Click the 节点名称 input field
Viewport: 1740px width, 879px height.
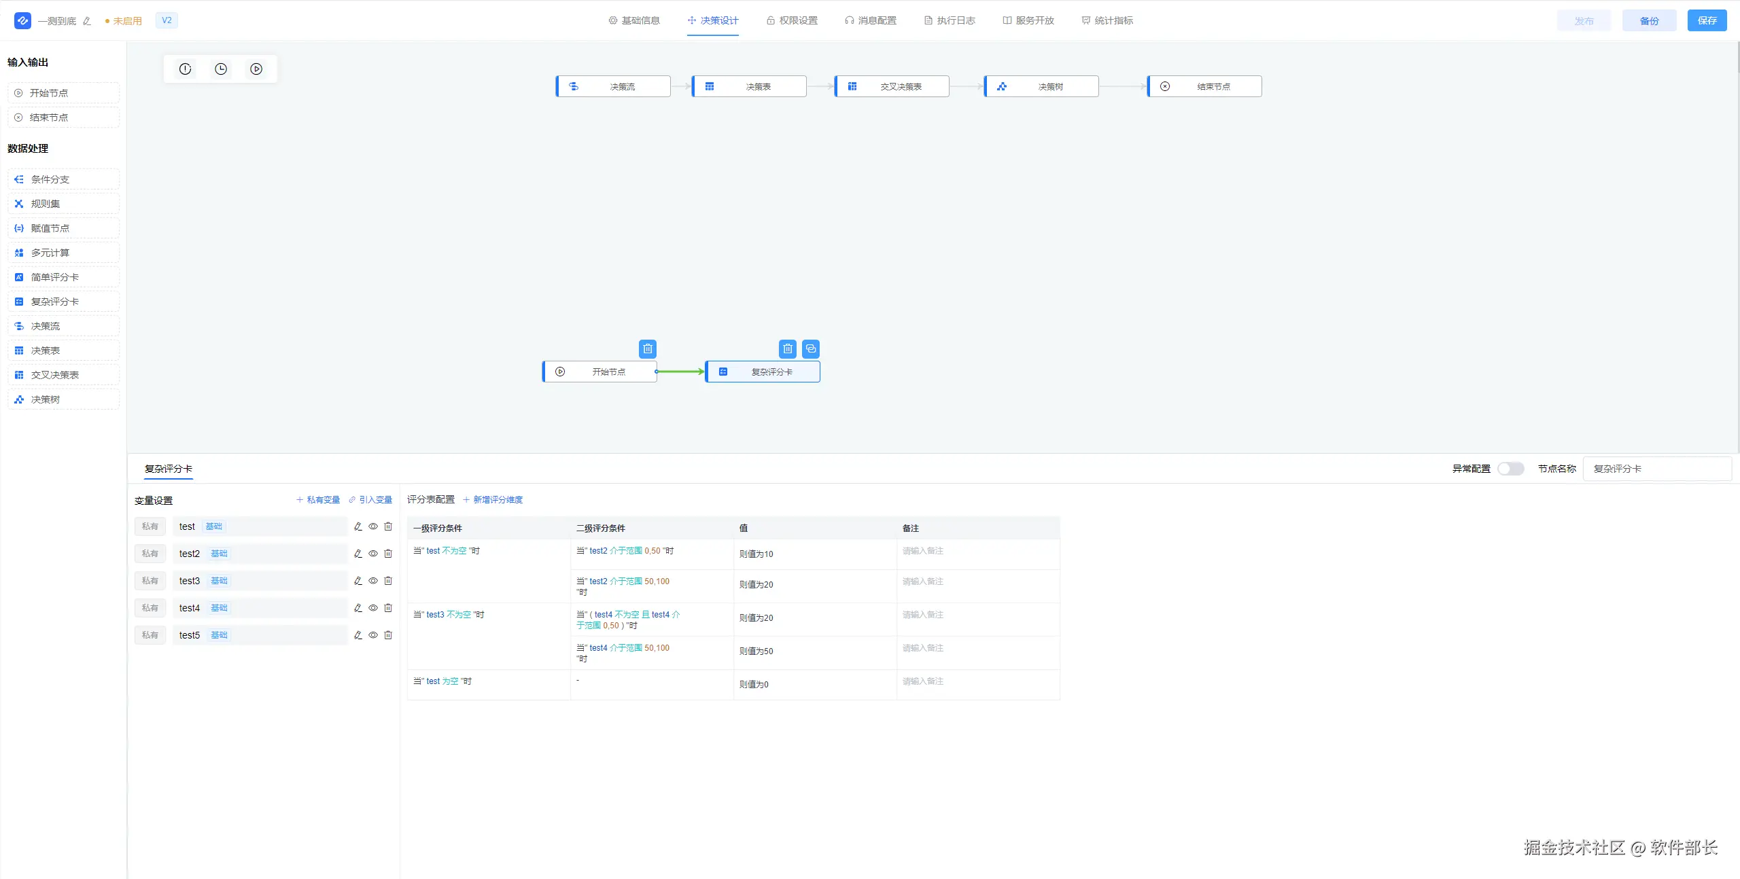[1656, 469]
